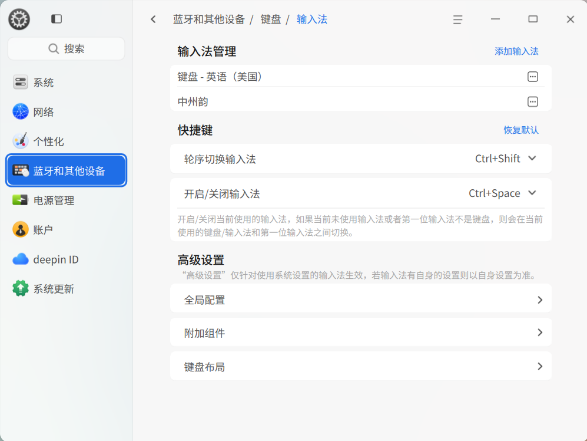Open the 全局配置 settings row

pyautogui.click(x=360, y=300)
